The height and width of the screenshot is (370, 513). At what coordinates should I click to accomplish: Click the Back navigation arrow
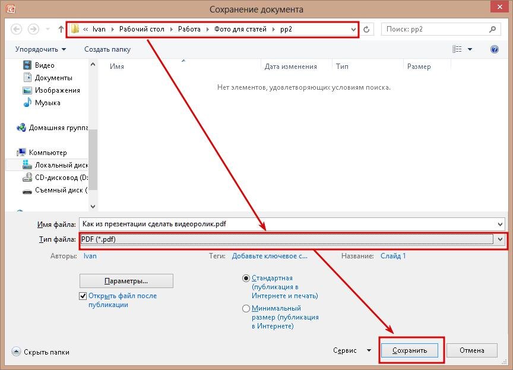click(17, 30)
